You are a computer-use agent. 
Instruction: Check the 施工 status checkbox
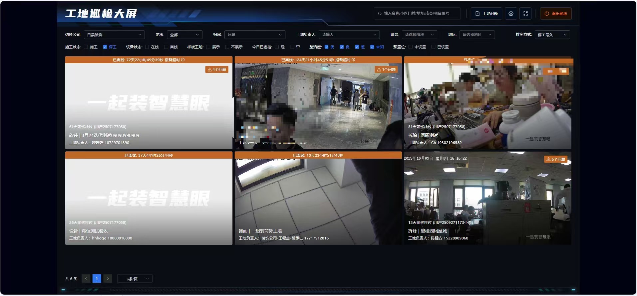tap(86, 47)
